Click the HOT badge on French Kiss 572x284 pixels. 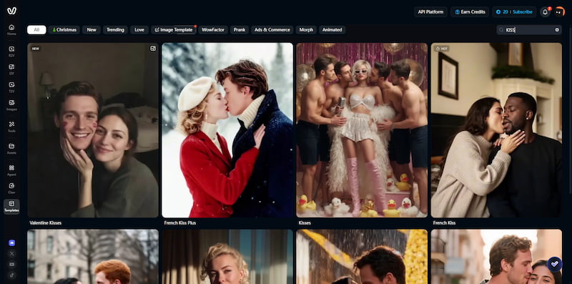[442, 49]
